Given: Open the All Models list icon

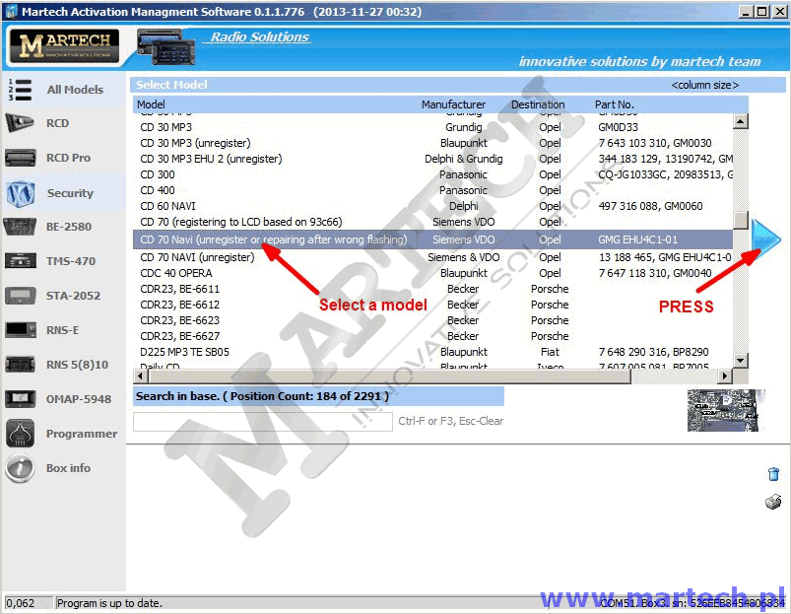Looking at the screenshot, I should tap(20, 90).
